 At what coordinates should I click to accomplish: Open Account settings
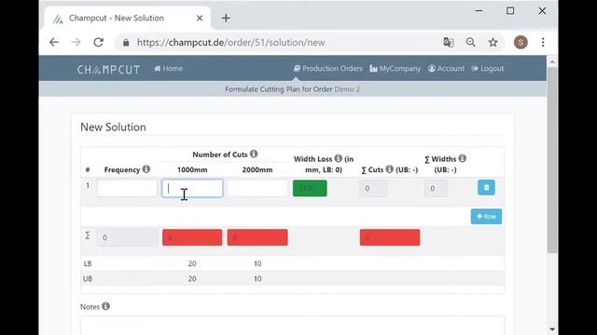(x=446, y=69)
